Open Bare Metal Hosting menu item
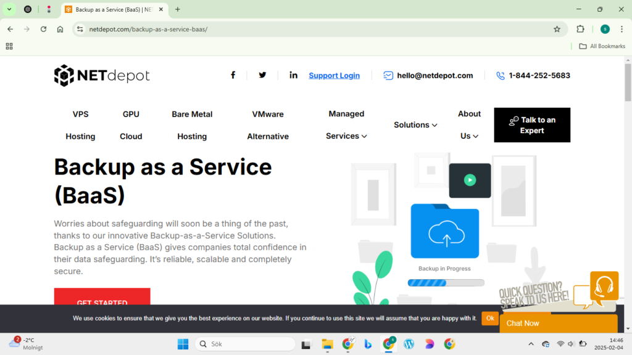The image size is (632, 355). (192, 125)
